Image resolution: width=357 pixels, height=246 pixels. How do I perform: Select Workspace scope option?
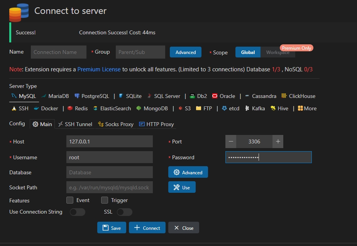(278, 52)
